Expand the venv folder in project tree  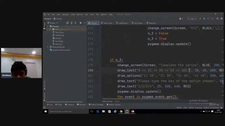pyautogui.click(x=50, y=29)
